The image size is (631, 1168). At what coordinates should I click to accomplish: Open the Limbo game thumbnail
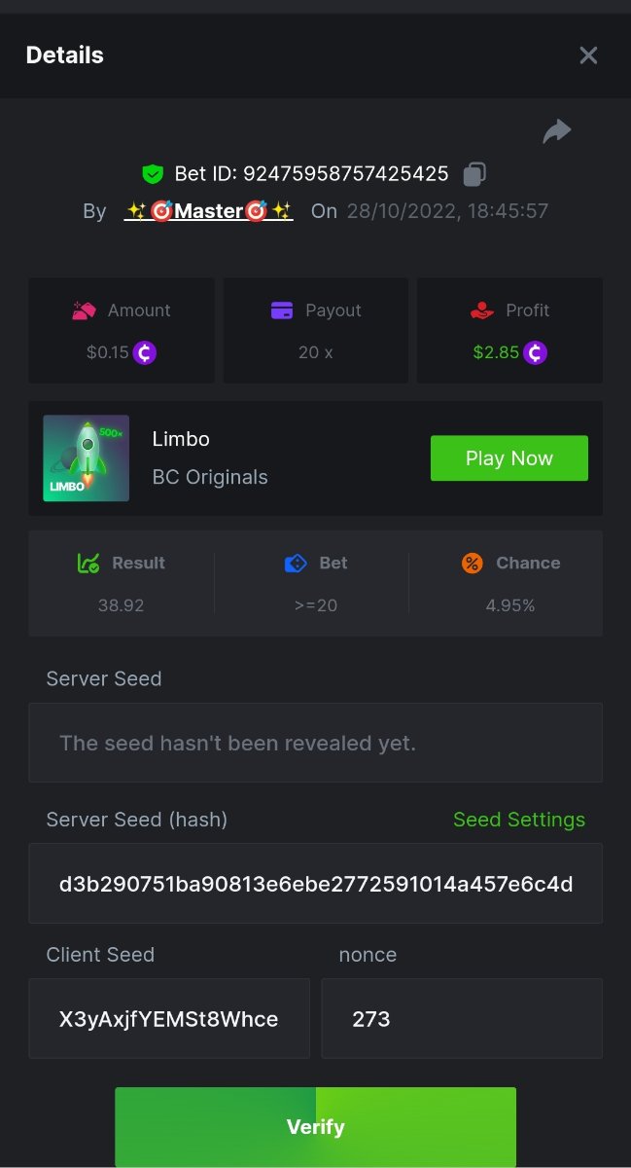coord(87,458)
